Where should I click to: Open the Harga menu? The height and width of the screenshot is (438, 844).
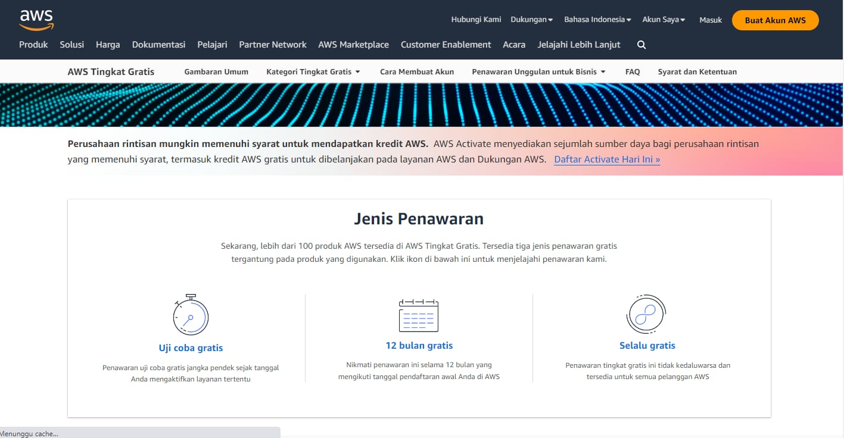[108, 45]
